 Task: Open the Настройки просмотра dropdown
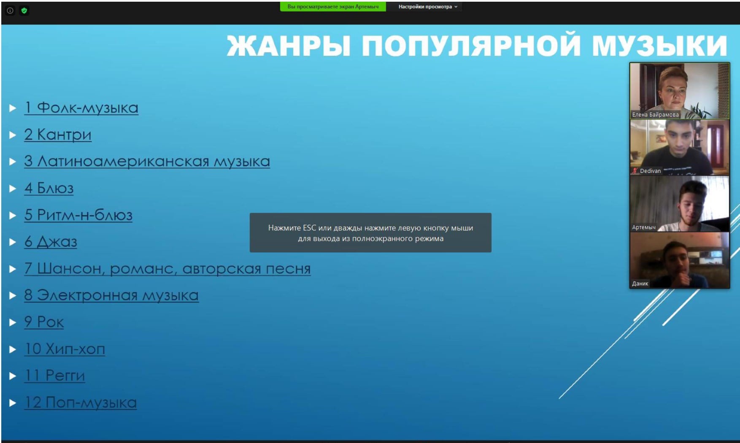[427, 7]
